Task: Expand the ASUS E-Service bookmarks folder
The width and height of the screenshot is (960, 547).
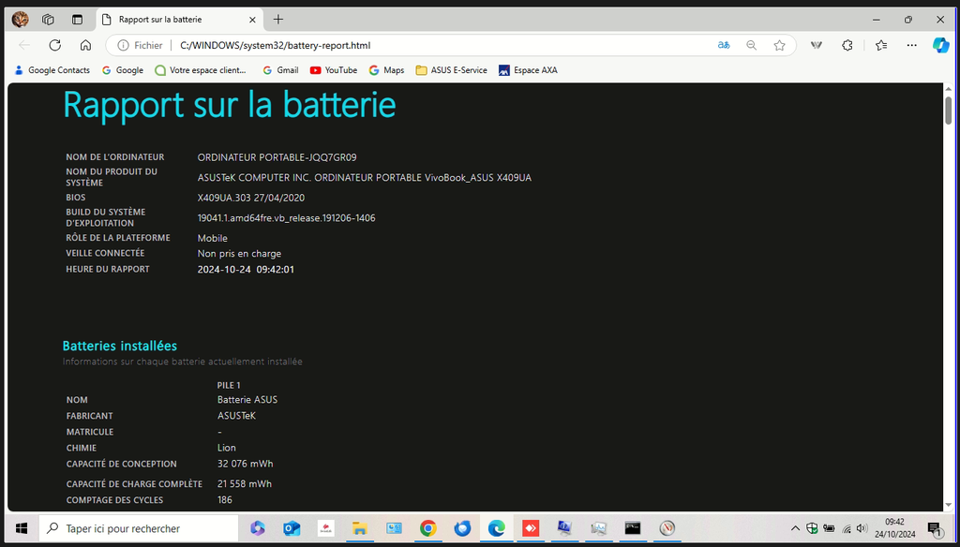Action: (x=452, y=70)
